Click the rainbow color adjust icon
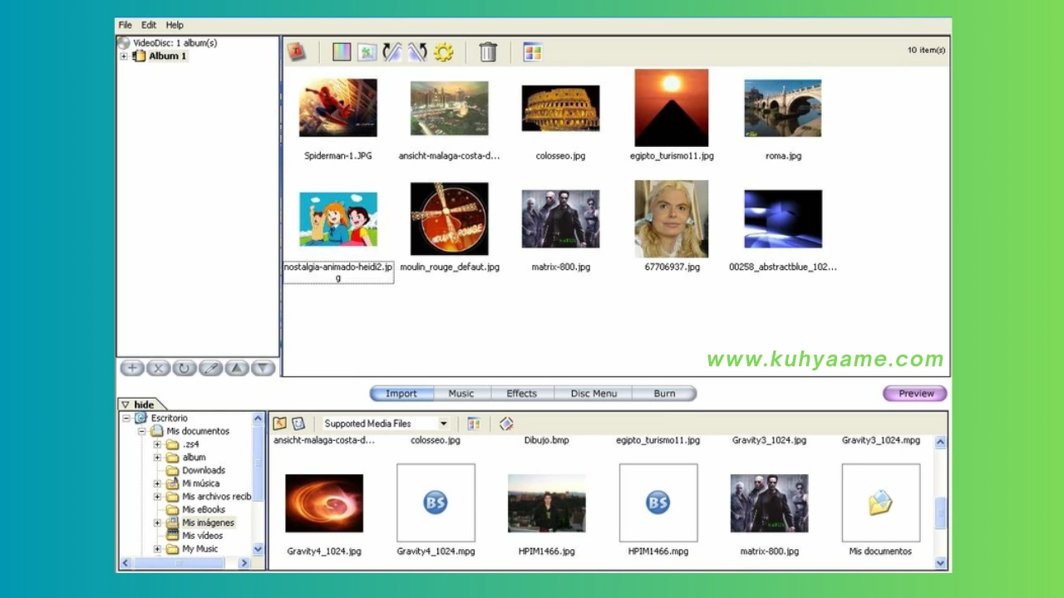Viewport: 1064px width, 598px height. click(342, 52)
